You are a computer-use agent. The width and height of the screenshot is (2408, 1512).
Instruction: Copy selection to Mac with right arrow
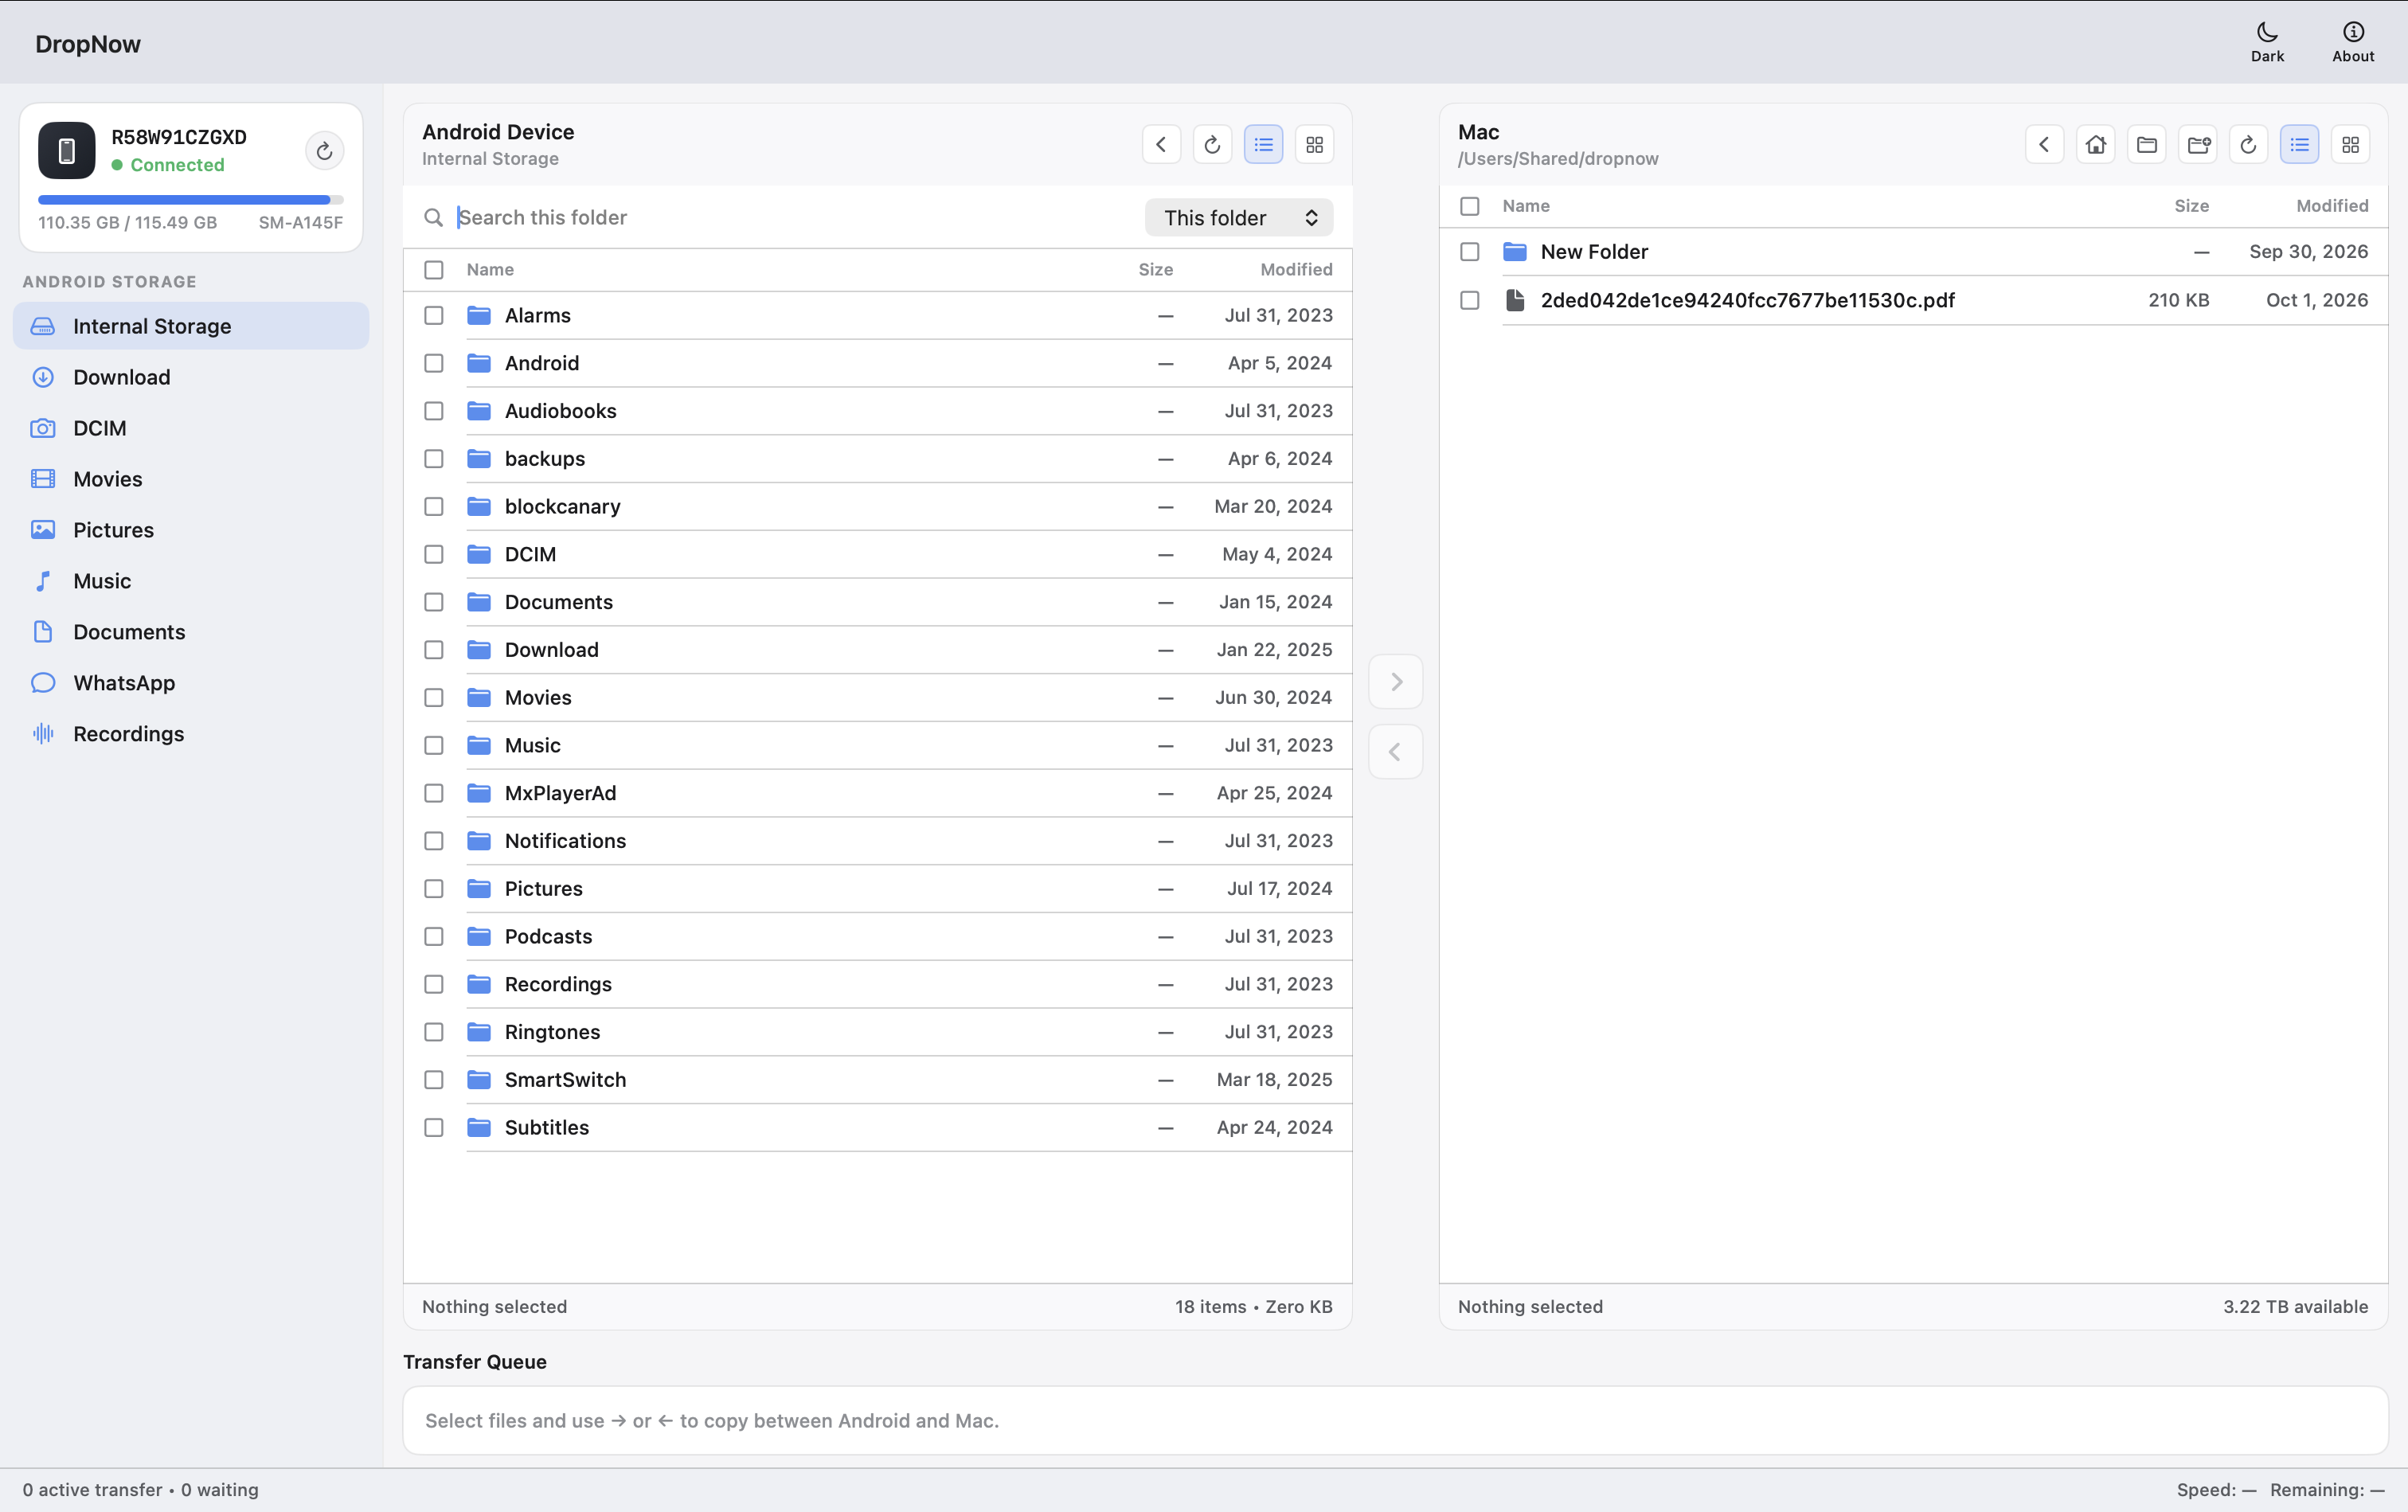click(1395, 682)
